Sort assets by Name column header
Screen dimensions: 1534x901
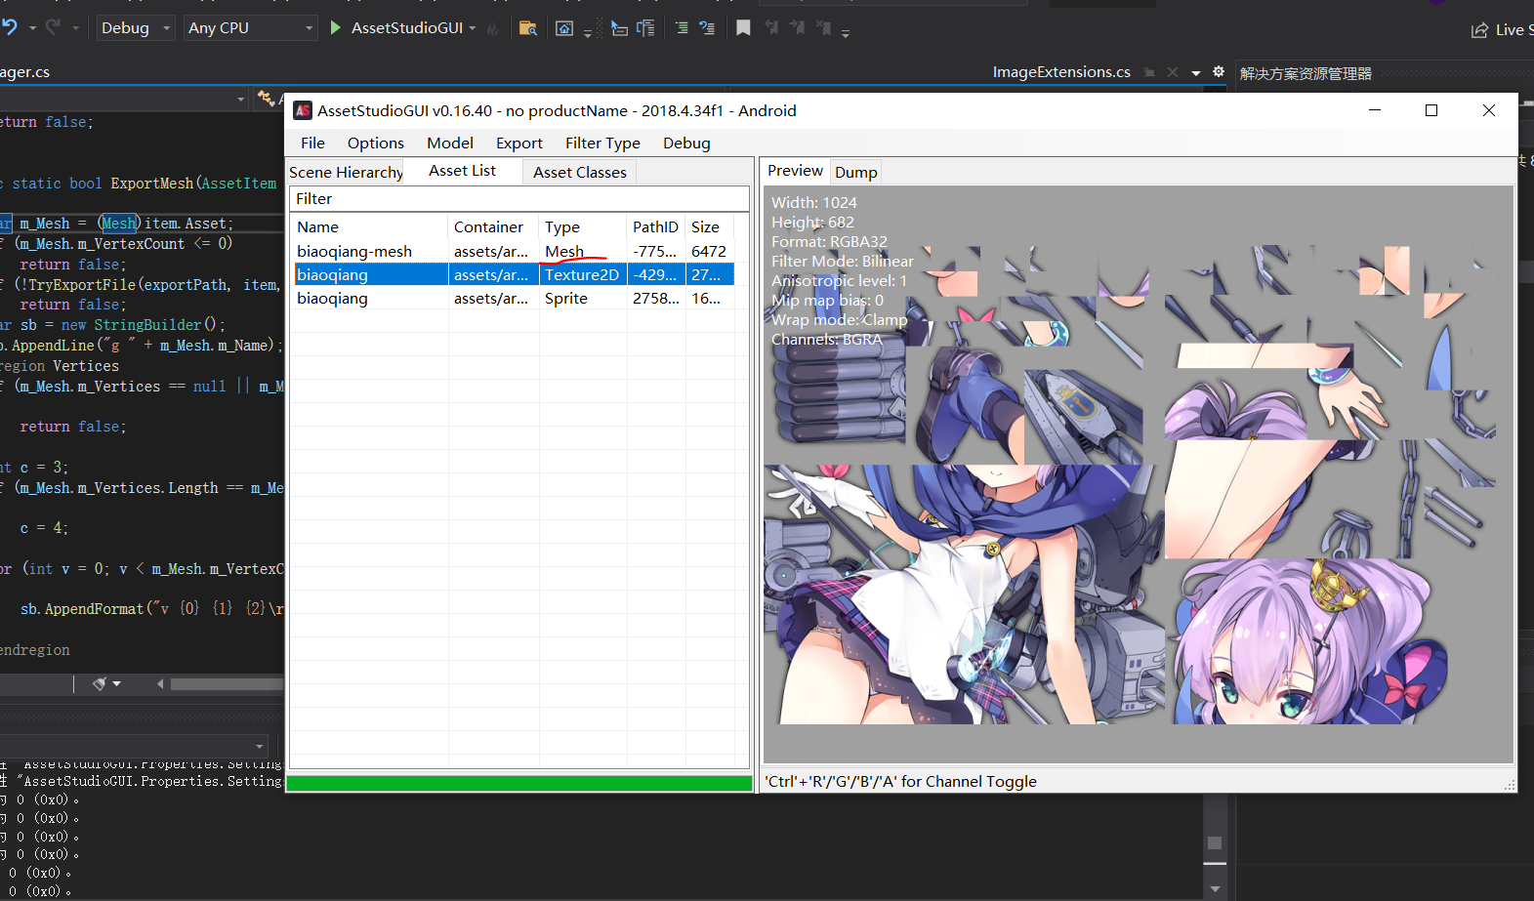[x=369, y=226]
